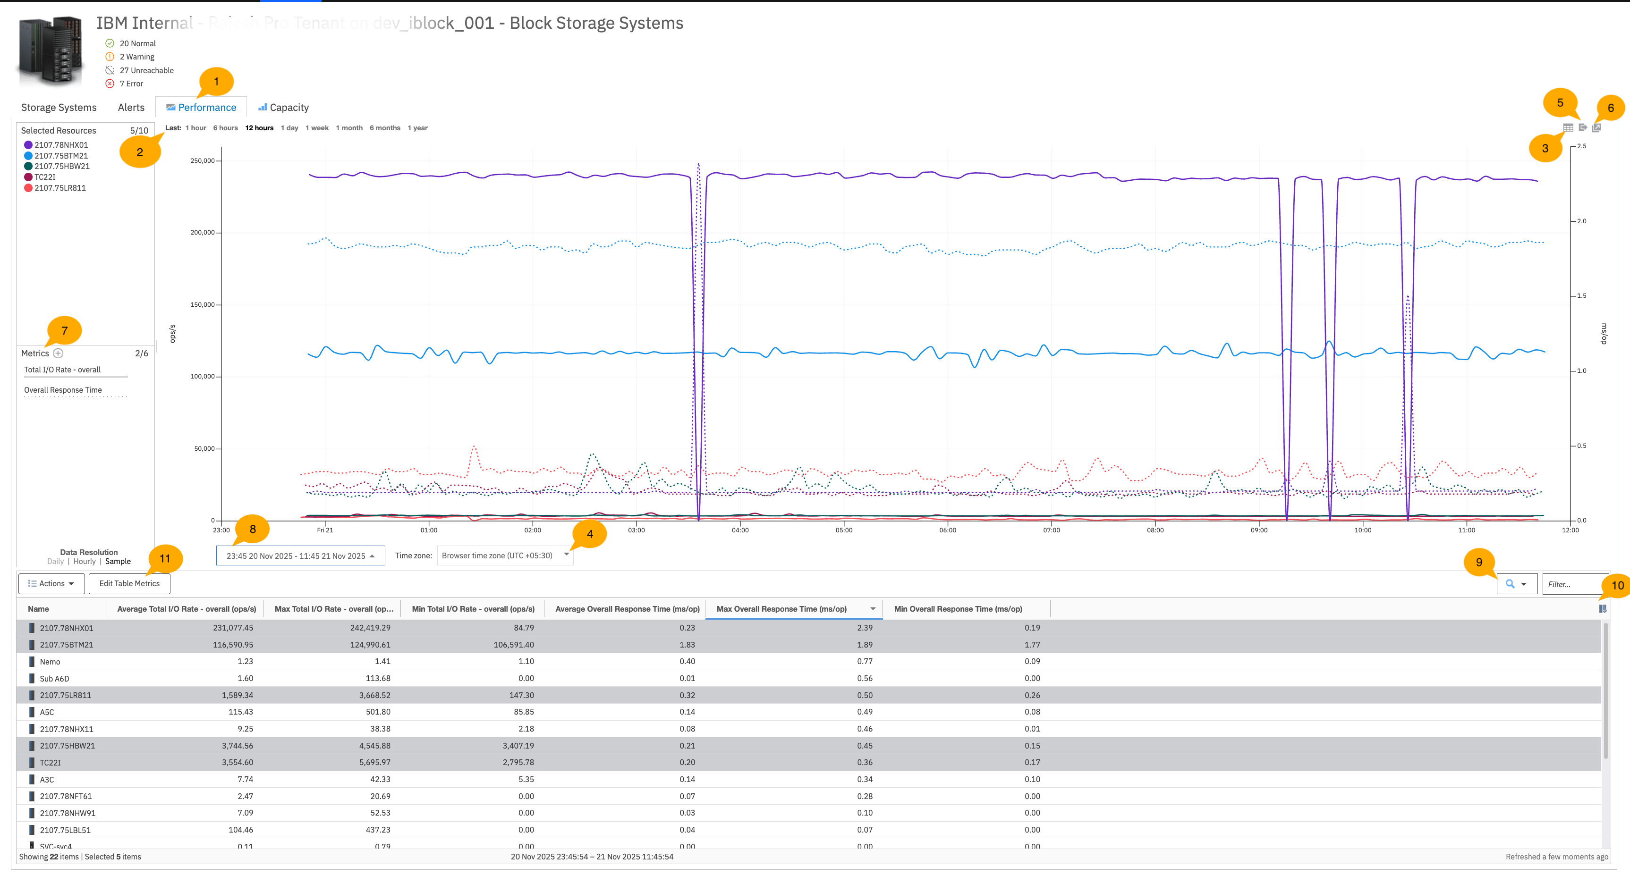Click storage icon in table row 2107.75BTM21
This screenshot has height=875, width=1630.
click(x=32, y=645)
